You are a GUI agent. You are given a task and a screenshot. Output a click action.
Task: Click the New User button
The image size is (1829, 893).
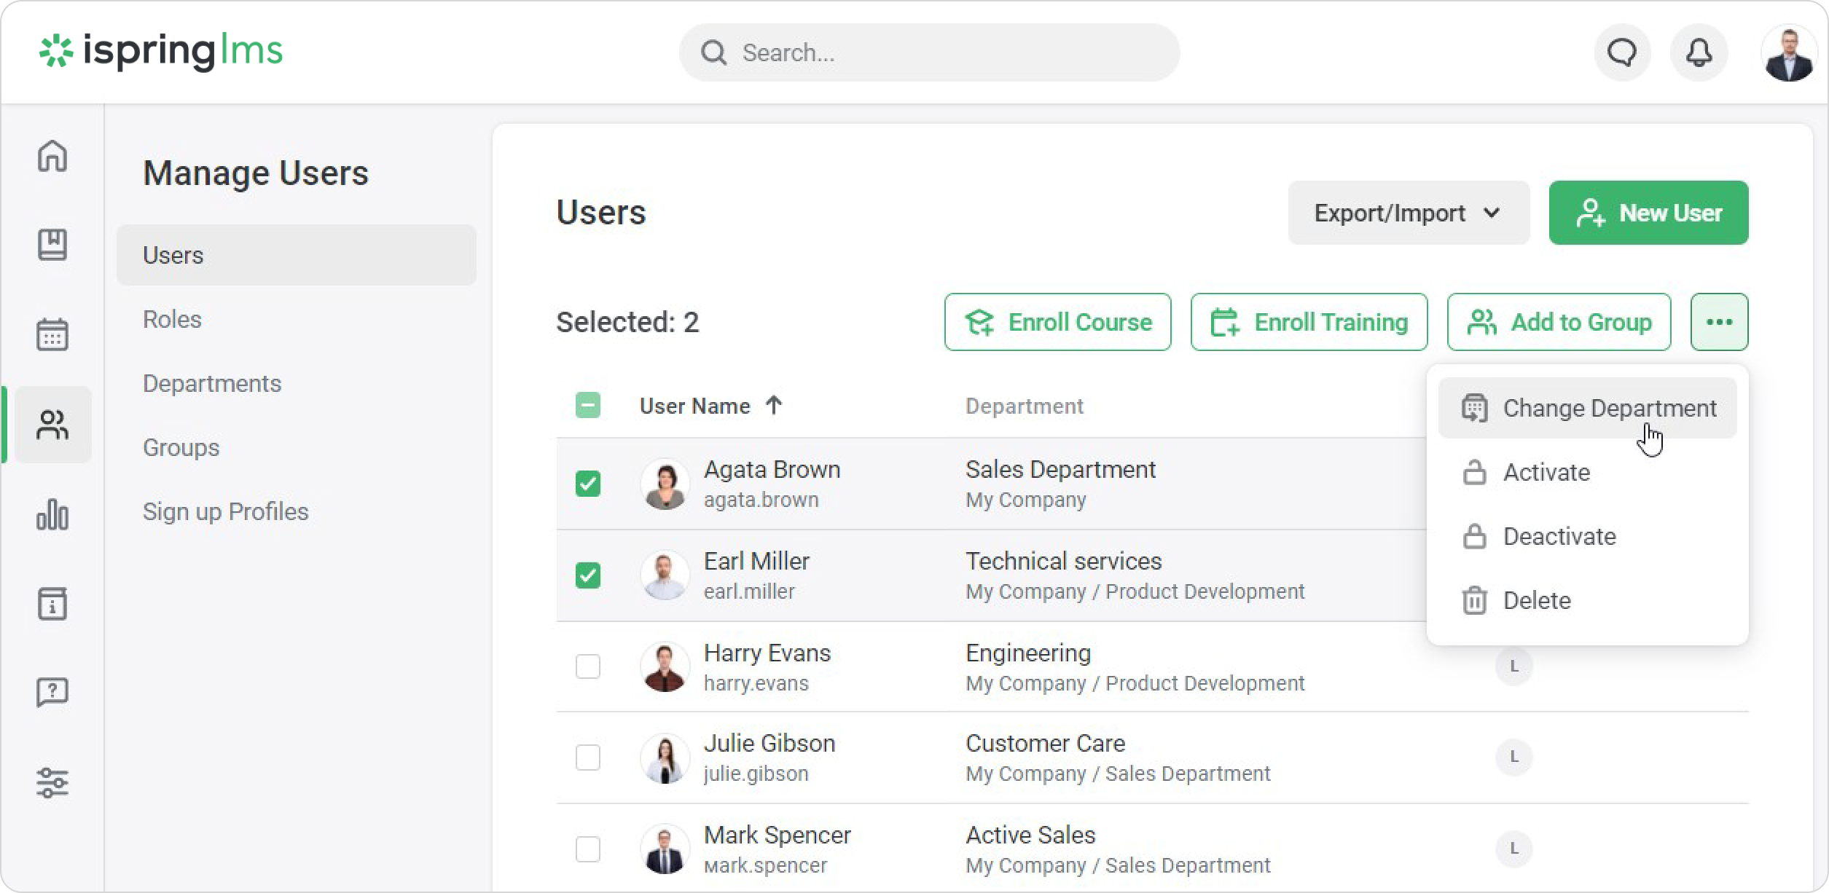click(x=1648, y=213)
